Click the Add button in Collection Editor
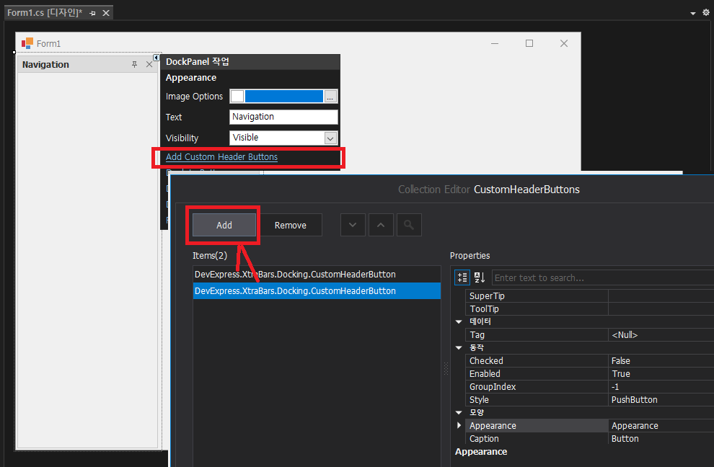 [224, 225]
